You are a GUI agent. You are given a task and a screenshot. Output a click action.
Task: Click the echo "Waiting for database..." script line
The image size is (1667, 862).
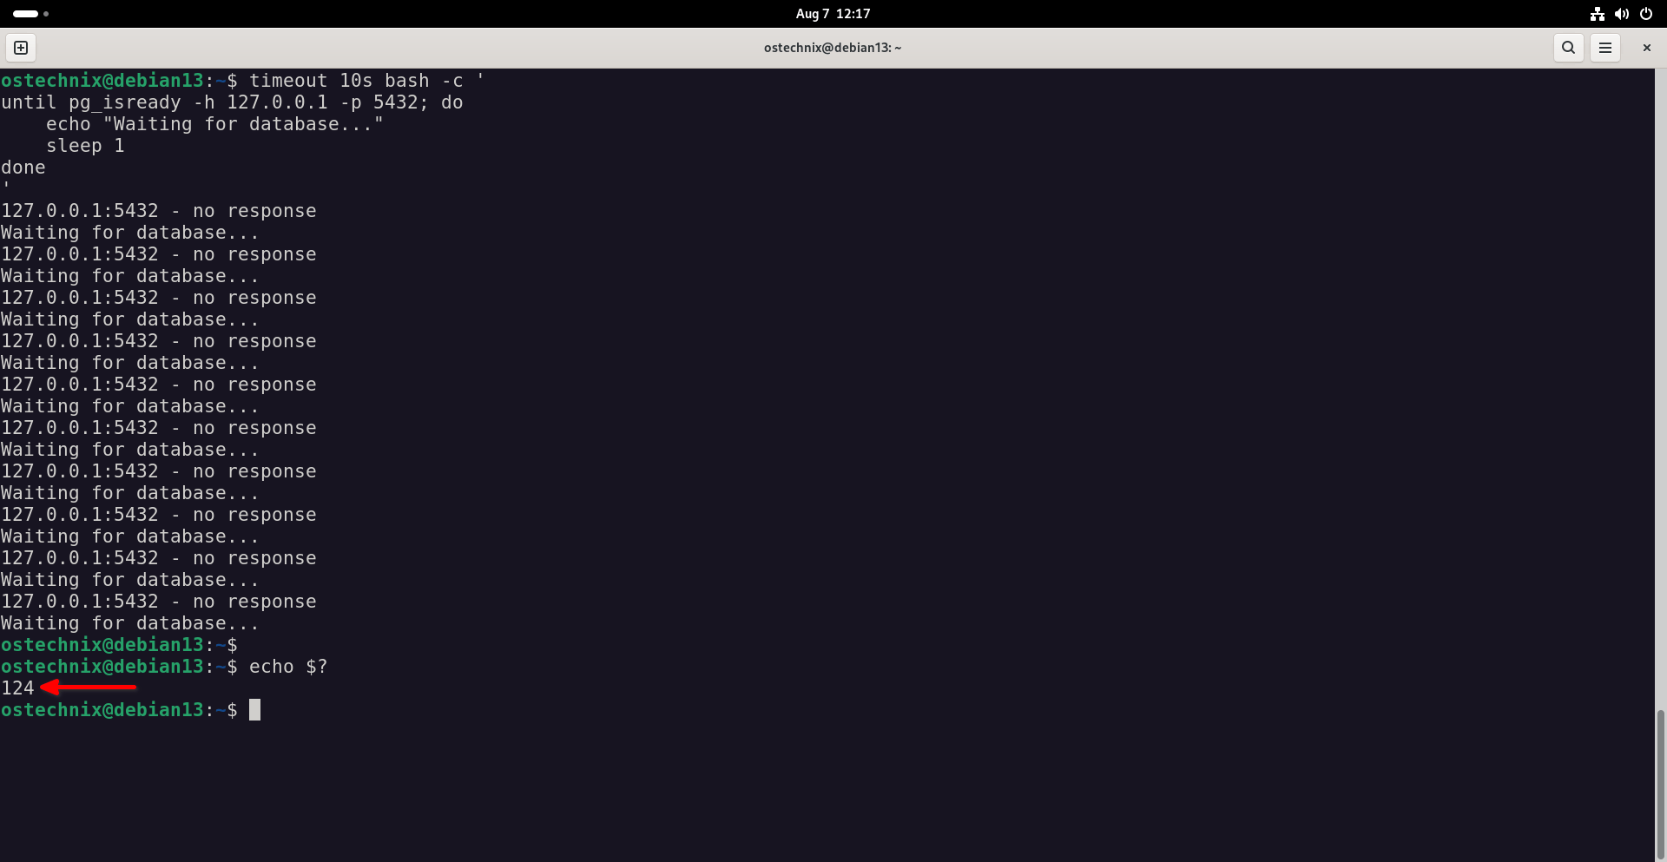(214, 124)
